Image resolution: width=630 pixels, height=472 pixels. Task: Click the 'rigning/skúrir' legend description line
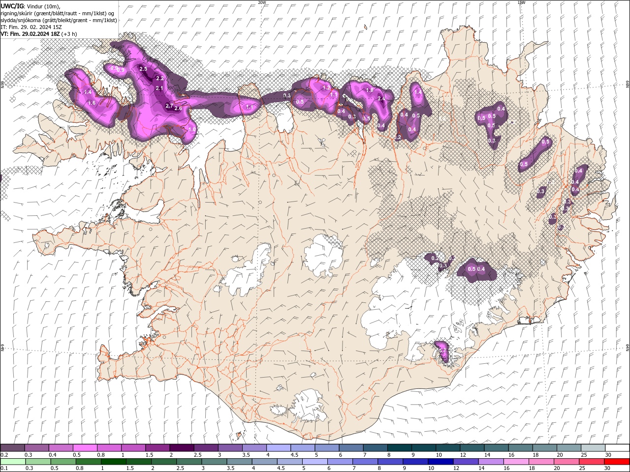click(58, 13)
